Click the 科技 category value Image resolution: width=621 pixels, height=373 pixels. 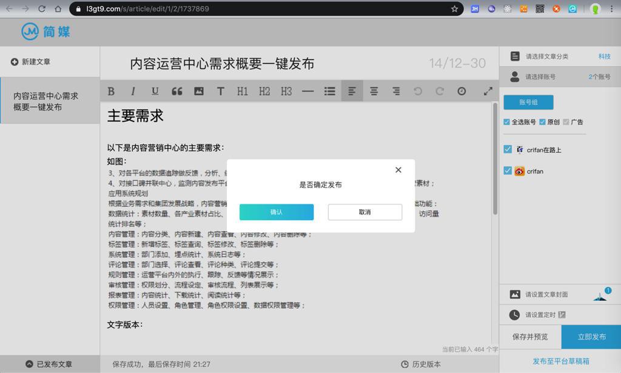(x=605, y=56)
